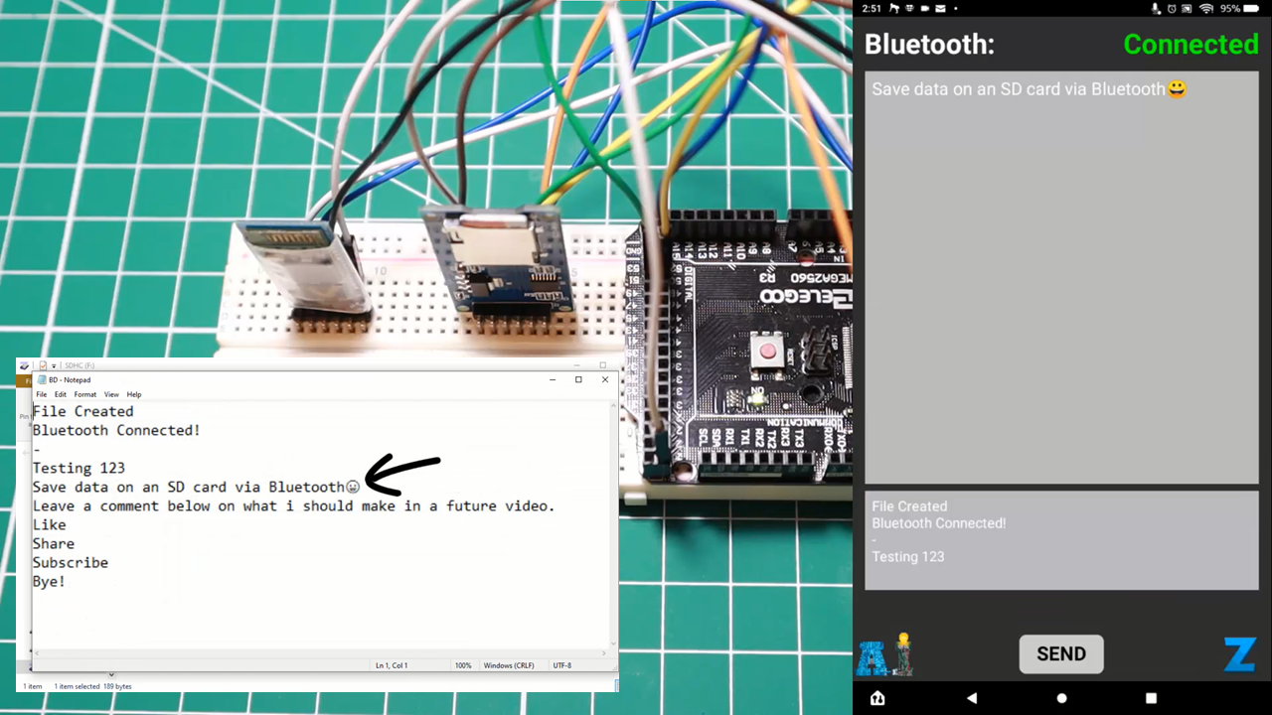Open the File menu in Notepad

41,394
